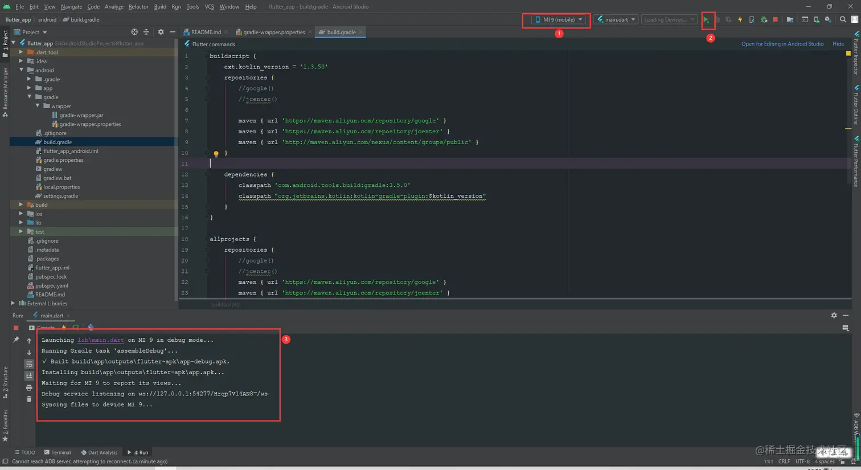Image resolution: width=861 pixels, height=470 pixels.
Task: Stop the app with the red toolbar square
Action: pyautogui.click(x=776, y=20)
